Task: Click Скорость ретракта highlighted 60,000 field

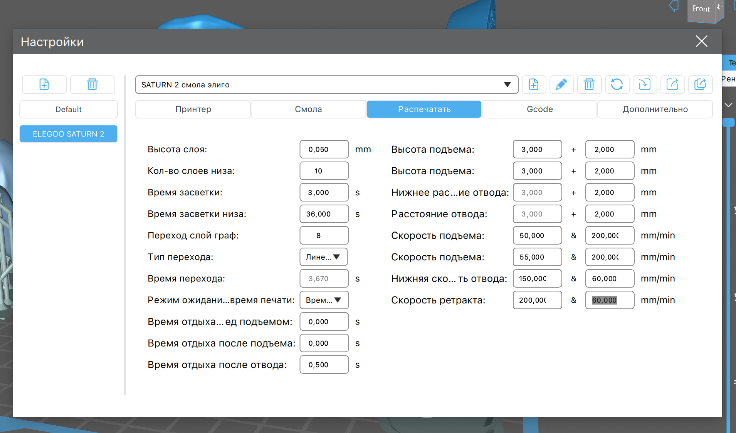Action: [610, 300]
